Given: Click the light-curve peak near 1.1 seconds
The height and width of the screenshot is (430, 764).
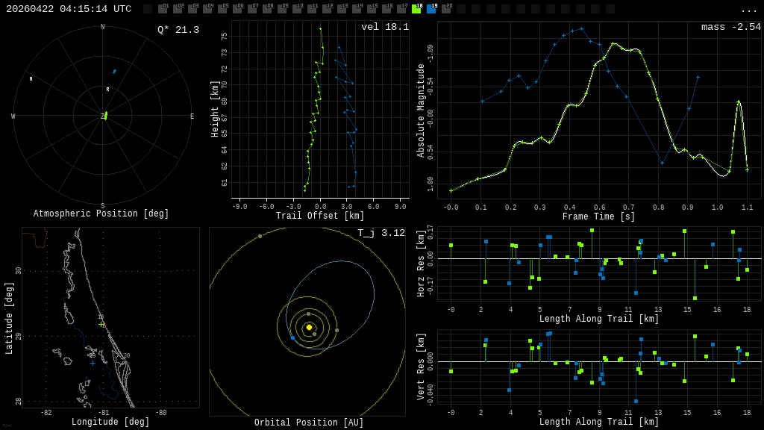Looking at the screenshot, I should coord(739,102).
